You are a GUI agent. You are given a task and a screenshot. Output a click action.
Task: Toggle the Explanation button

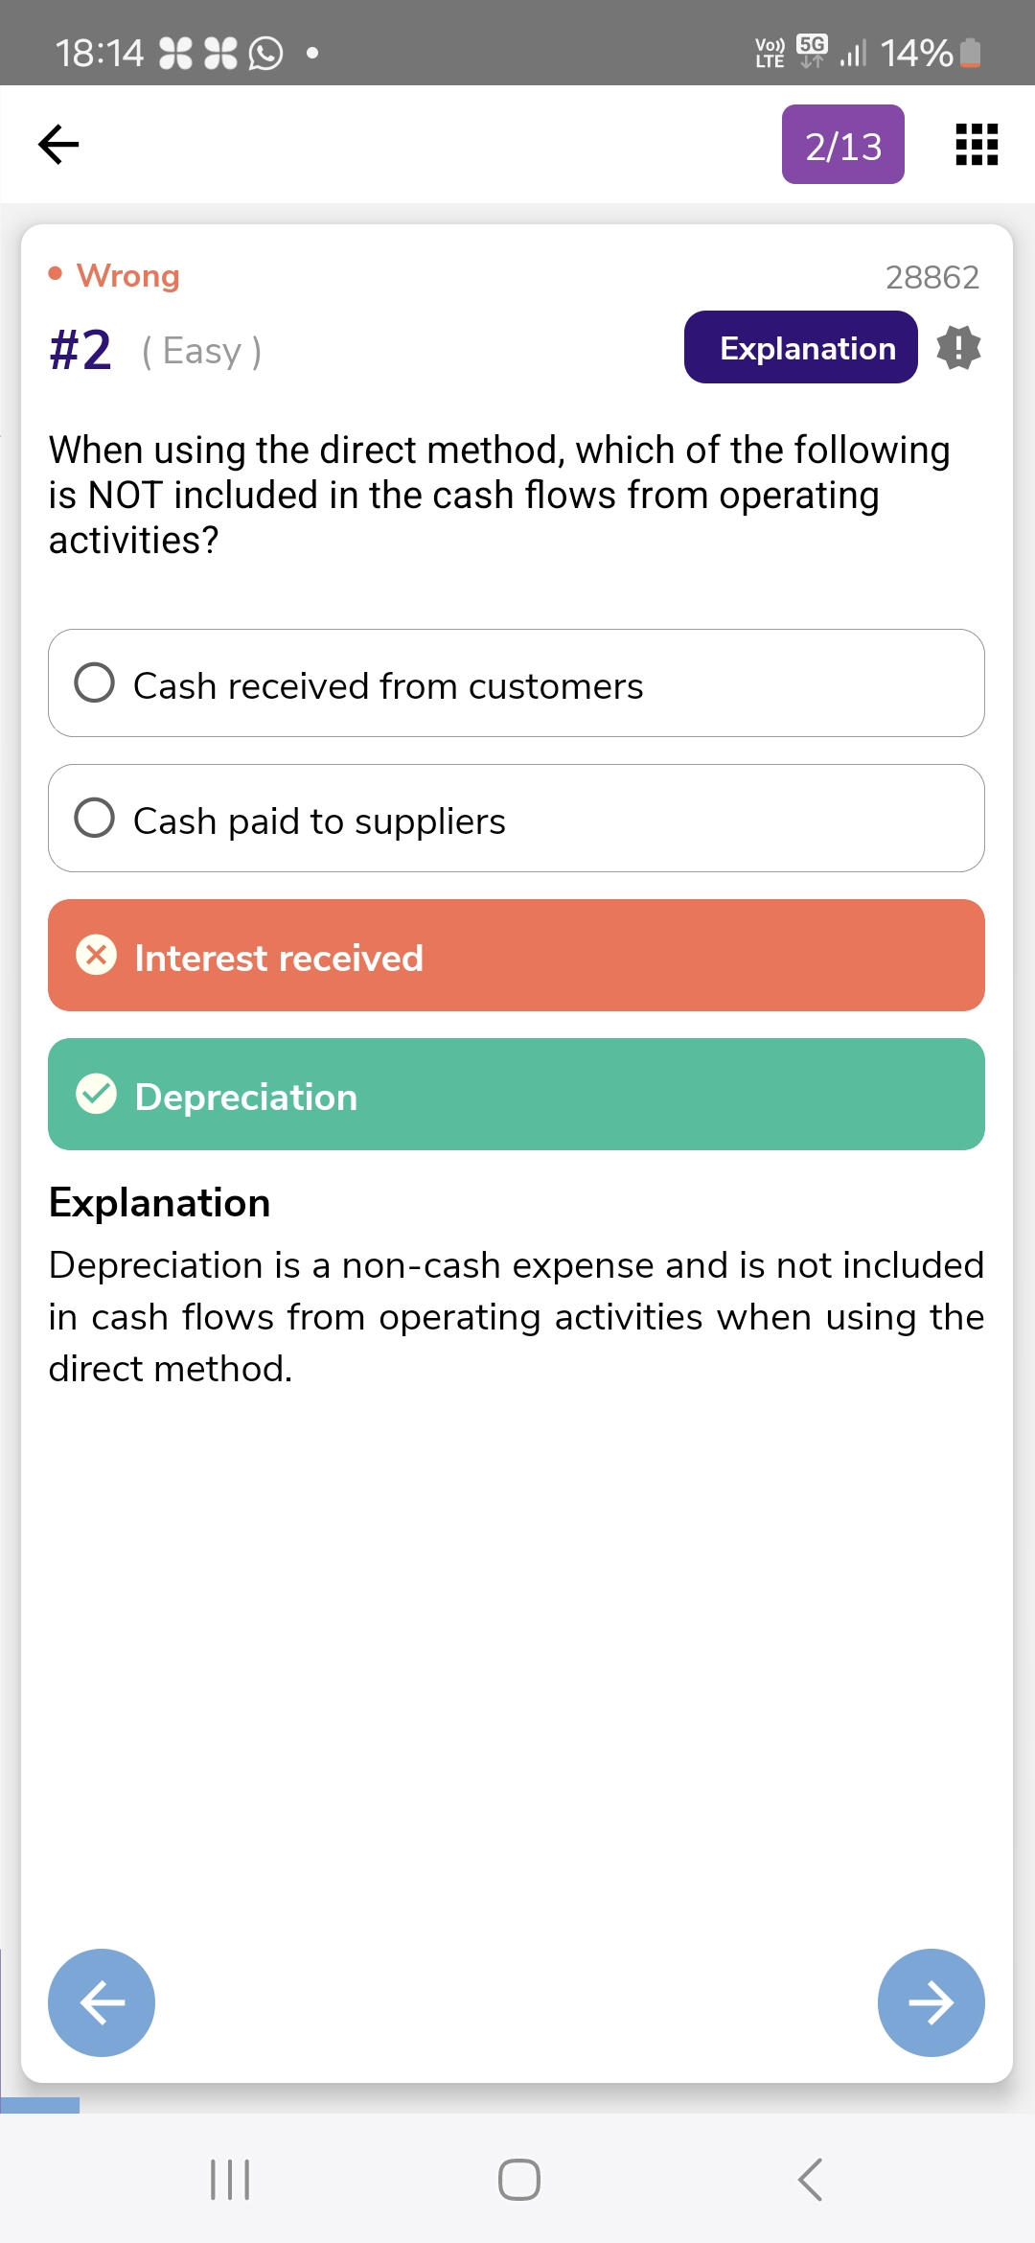[800, 348]
